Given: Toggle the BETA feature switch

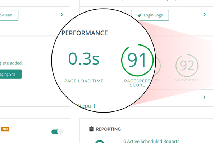Looking at the screenshot, I should [x=57, y=132].
